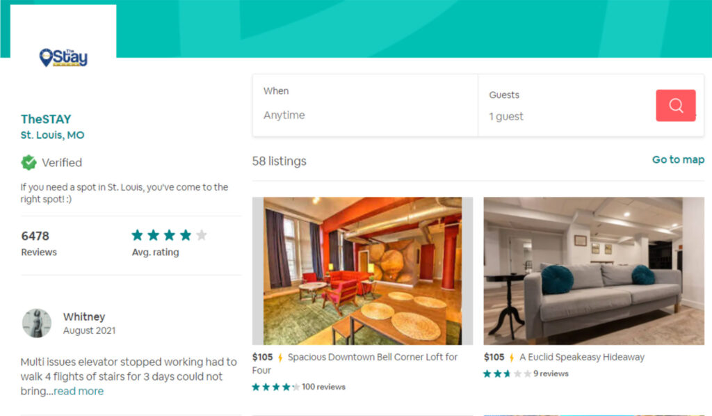Viewport: 712px width, 416px height.
Task: Open TheSTAY logo image
Action: pos(63,57)
